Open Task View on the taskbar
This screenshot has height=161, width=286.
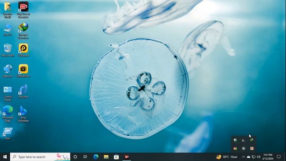(85, 157)
